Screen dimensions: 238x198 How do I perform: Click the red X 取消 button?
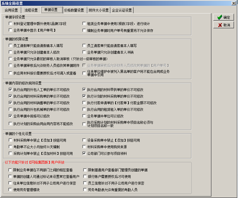tap(223, 25)
